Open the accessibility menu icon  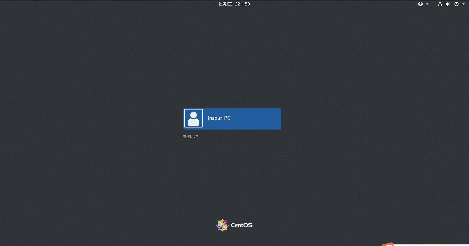[420, 4]
